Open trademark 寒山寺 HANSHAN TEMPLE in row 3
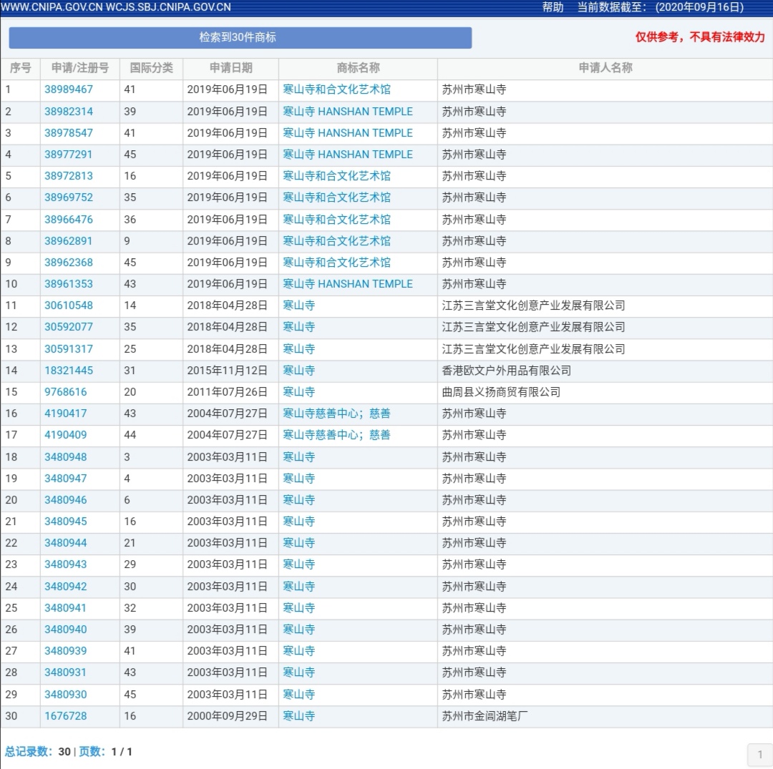Screen dimensions: 773x769 click(348, 133)
